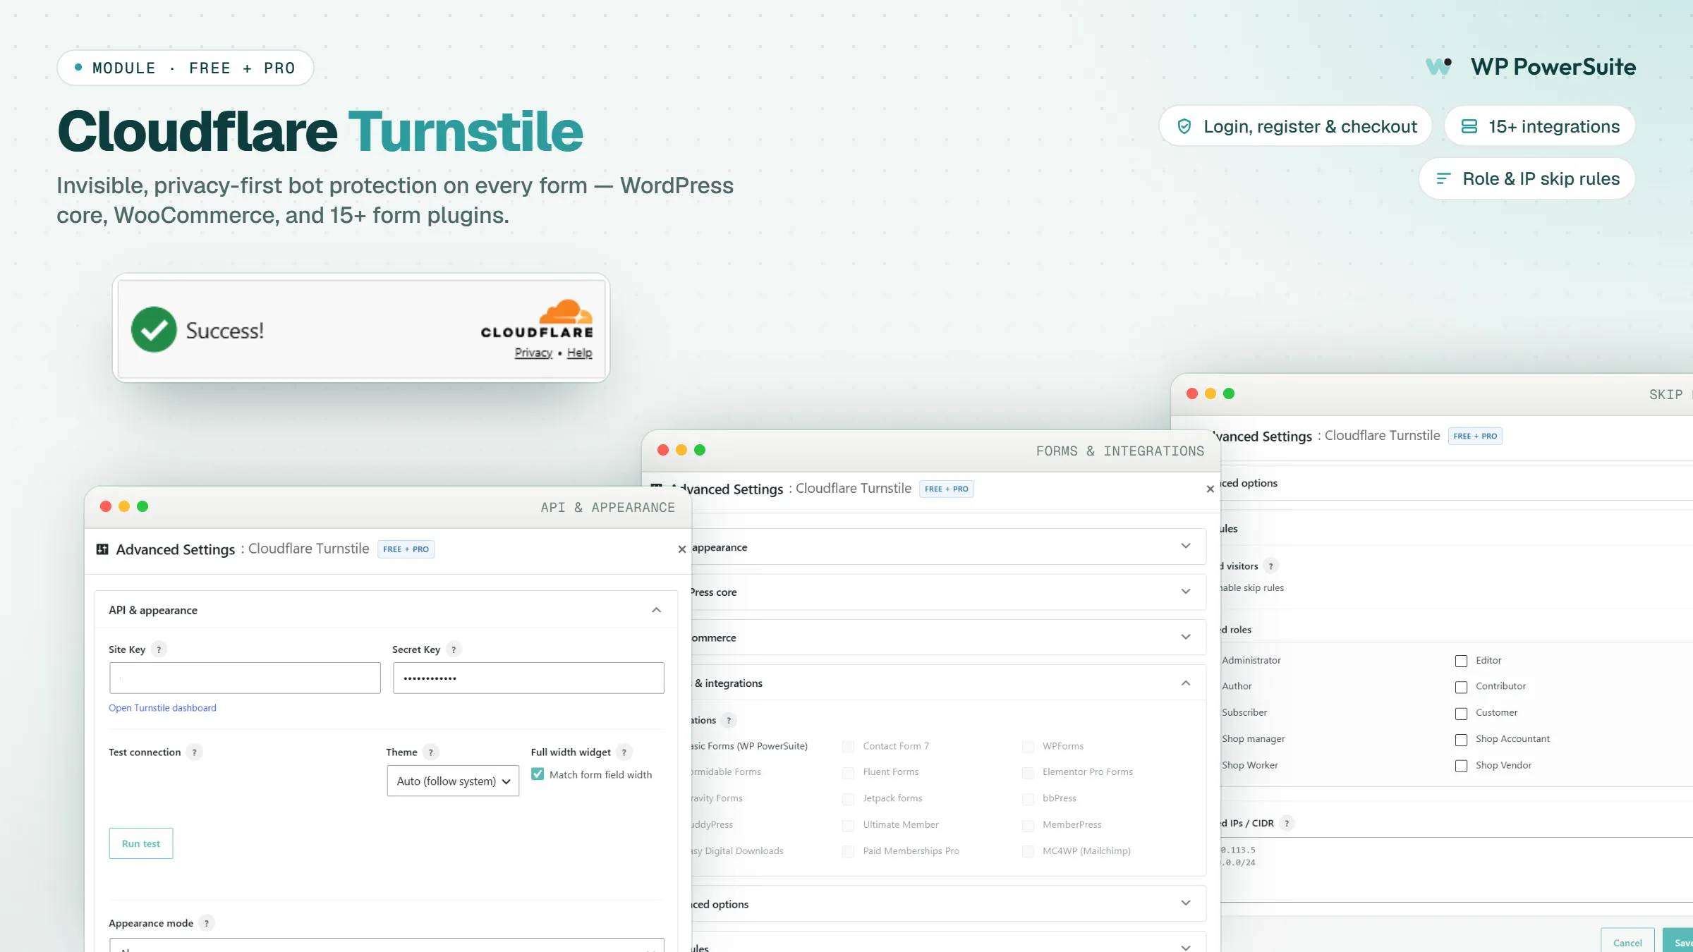This screenshot has height=952, width=1693.
Task: Click the Author role label
Action: pos(1237,686)
